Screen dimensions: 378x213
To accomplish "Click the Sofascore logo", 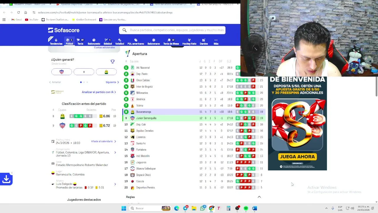I will [x=64, y=30].
